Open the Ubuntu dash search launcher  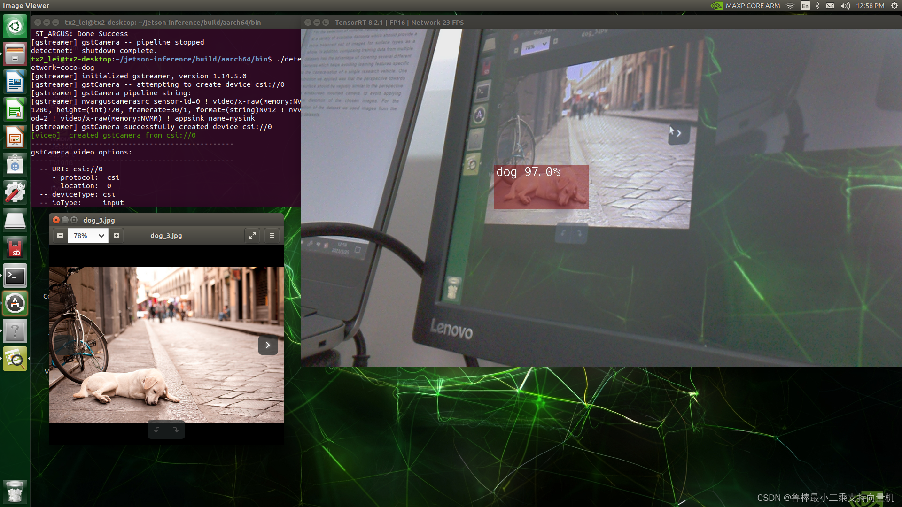coord(15,26)
